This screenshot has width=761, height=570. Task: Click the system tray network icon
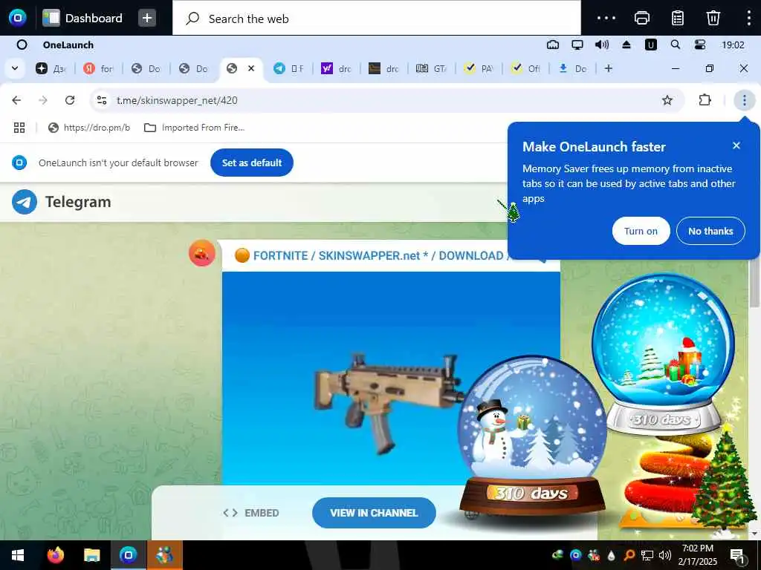(647, 555)
